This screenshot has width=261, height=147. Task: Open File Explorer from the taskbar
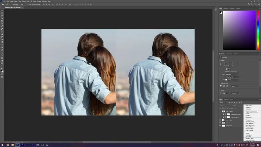[13, 145]
